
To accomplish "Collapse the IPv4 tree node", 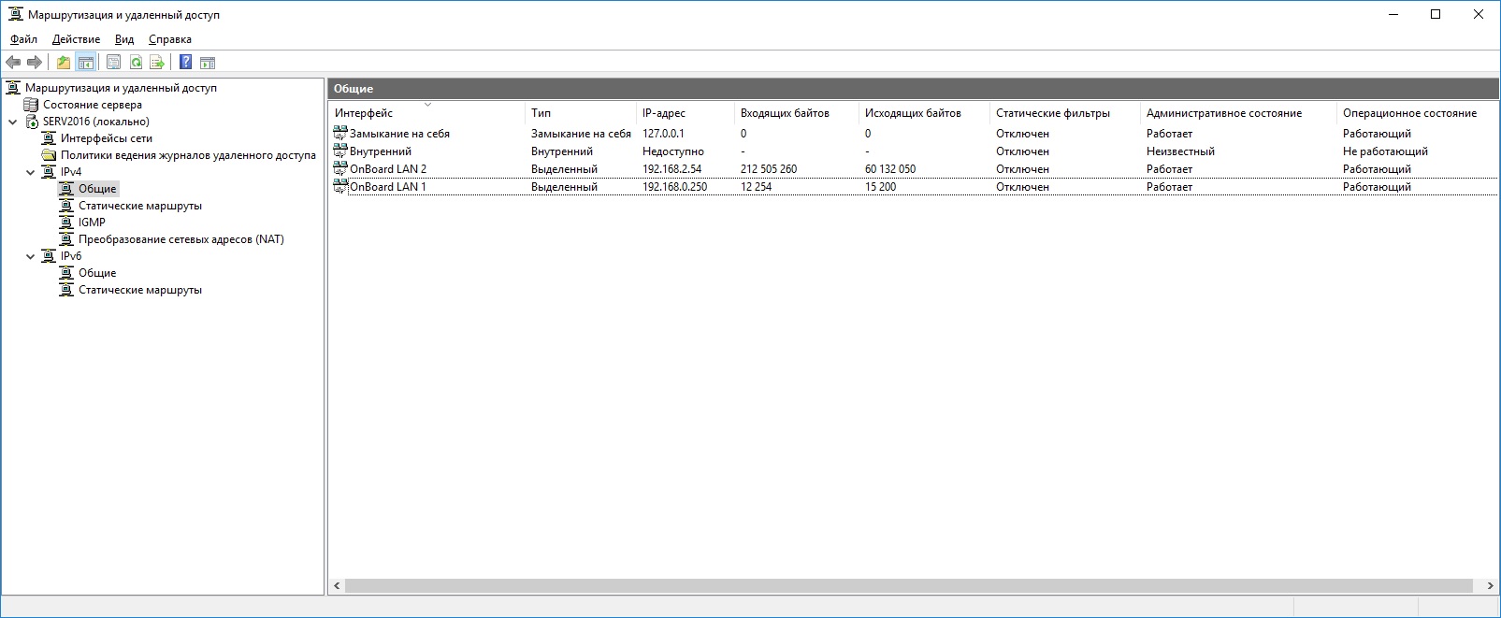I will (31, 172).
